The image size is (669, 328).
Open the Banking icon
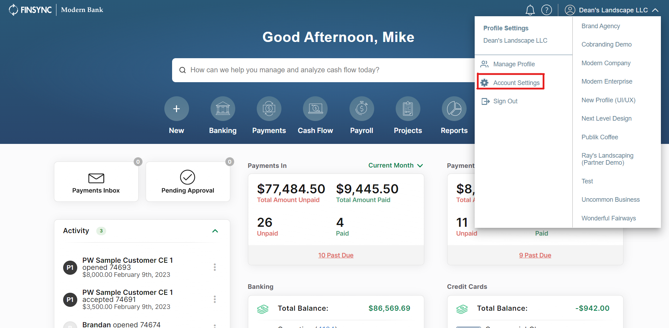[223, 109]
